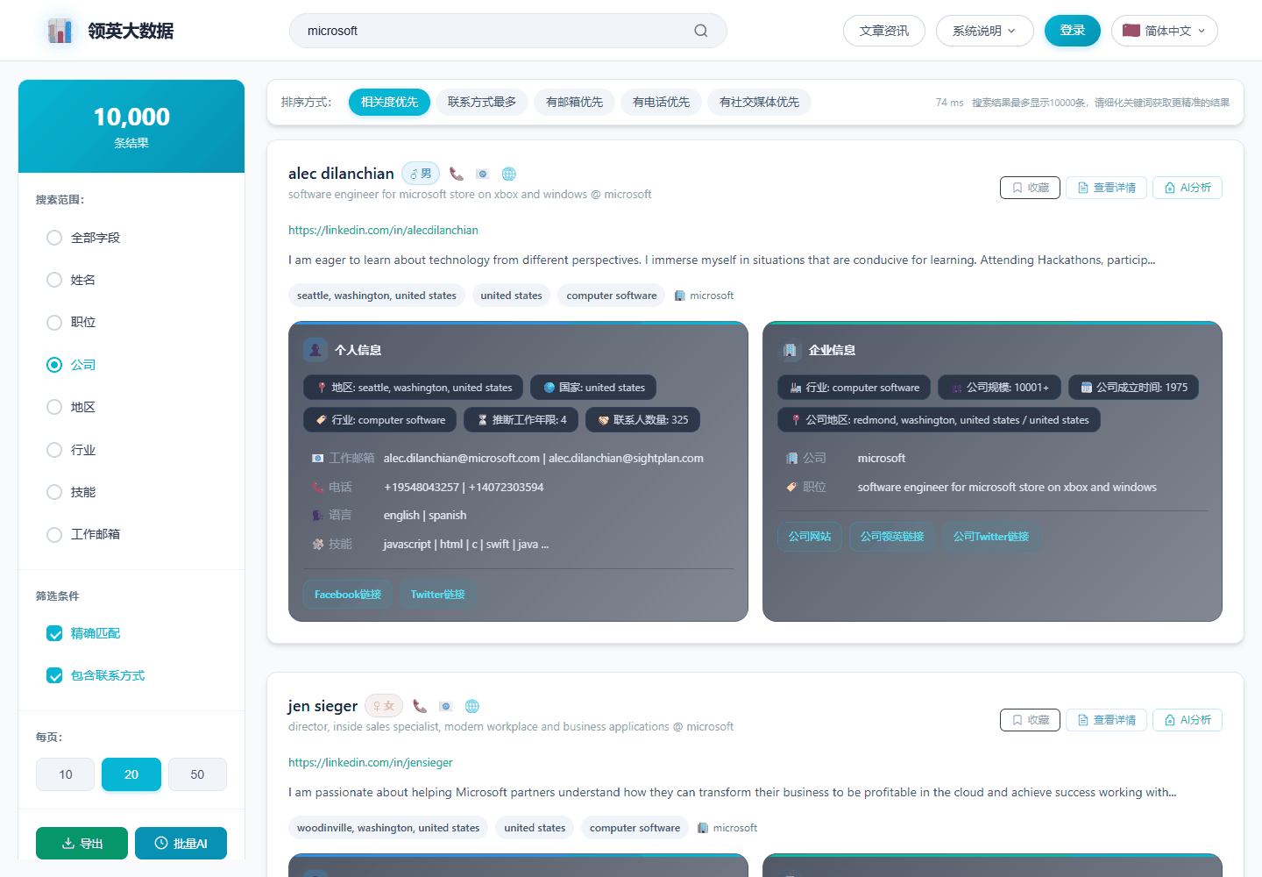Click microsoft company icon in jen's tags

tap(703, 828)
